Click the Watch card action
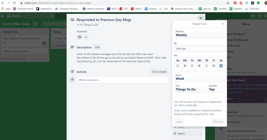267x140 pixels. (187, 134)
